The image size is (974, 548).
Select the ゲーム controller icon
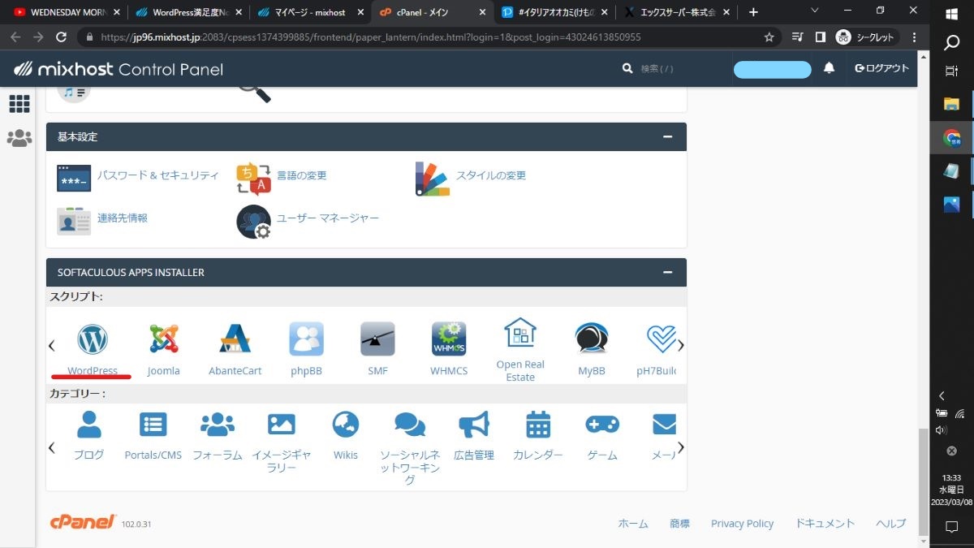click(x=602, y=424)
